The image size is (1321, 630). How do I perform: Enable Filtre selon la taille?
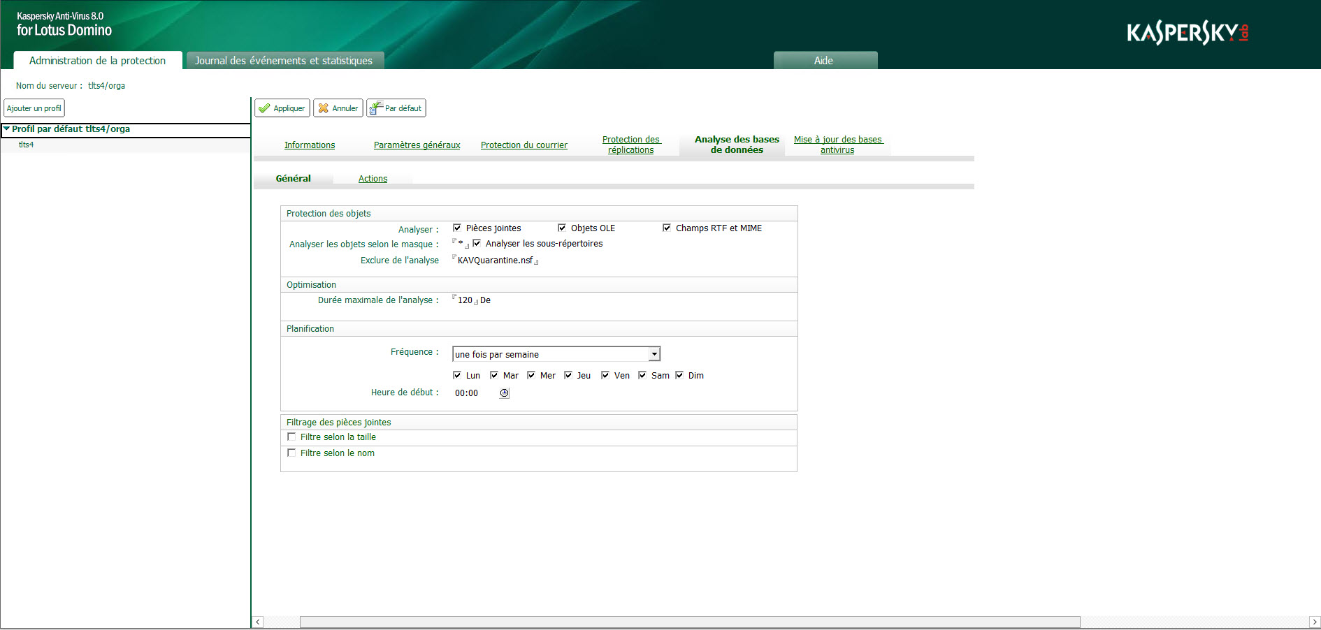coord(291,436)
